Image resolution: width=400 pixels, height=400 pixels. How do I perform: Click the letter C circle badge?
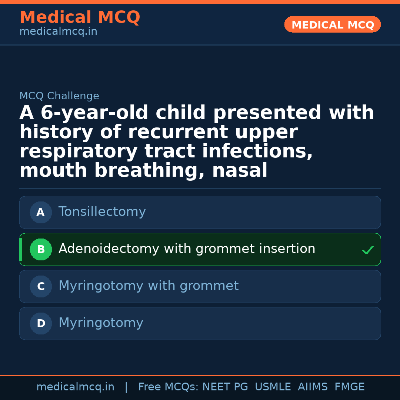coord(41,287)
